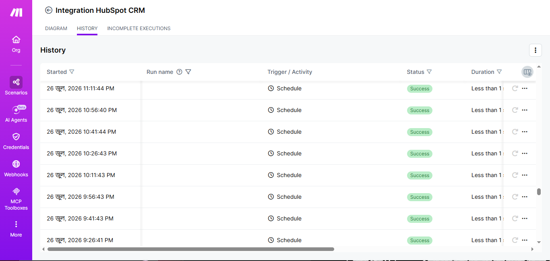Viewport: 550px width, 261px height.
Task: Select the 26 জুল, 2026 11:11:44 PM timestamp
Action: pyautogui.click(x=81, y=88)
